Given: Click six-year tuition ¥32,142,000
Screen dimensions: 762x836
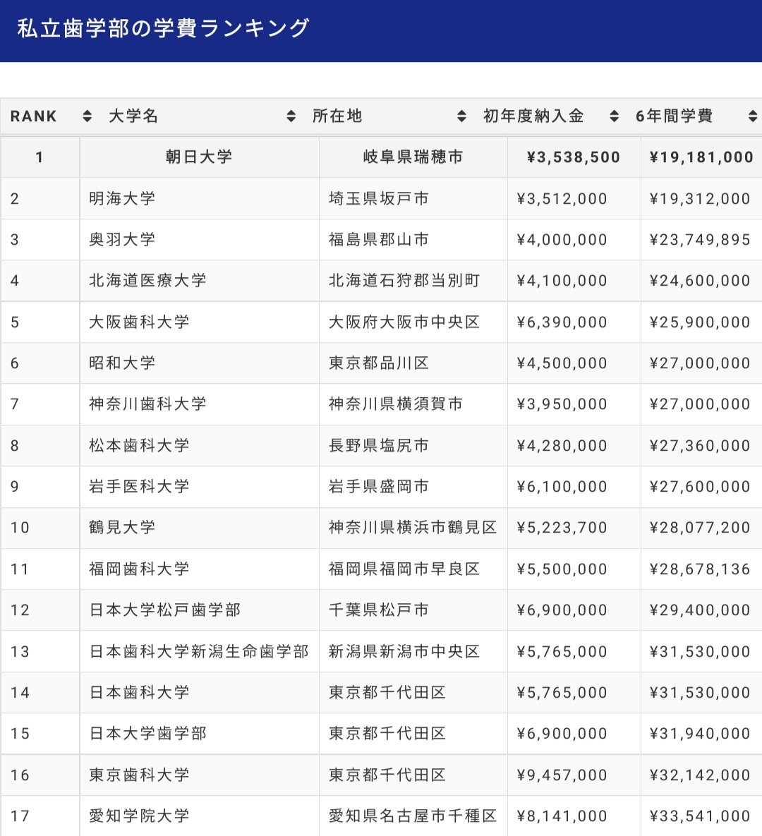Looking at the screenshot, I should [x=700, y=775].
